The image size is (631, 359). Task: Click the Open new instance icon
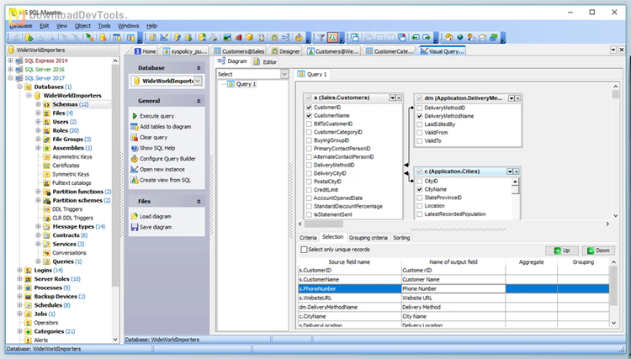[x=135, y=169]
